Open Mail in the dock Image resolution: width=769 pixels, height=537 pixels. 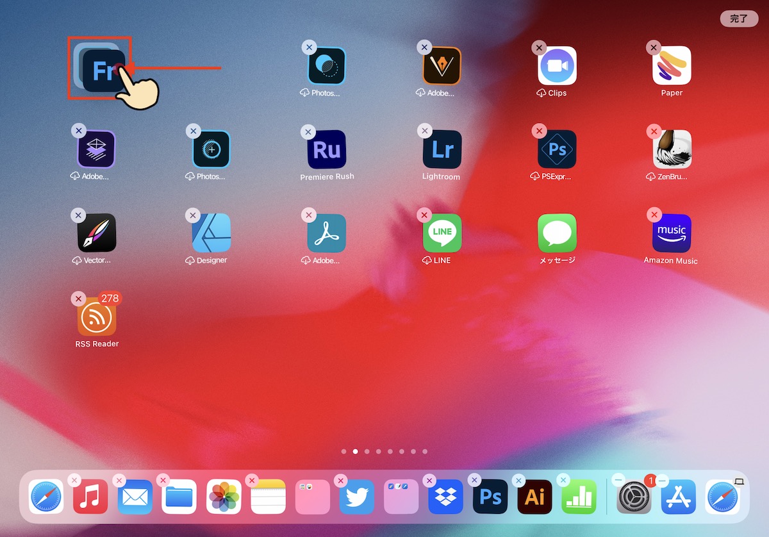pos(135,497)
